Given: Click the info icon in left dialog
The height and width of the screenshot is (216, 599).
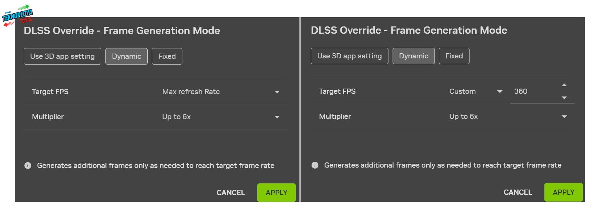Looking at the screenshot, I should [28, 166].
